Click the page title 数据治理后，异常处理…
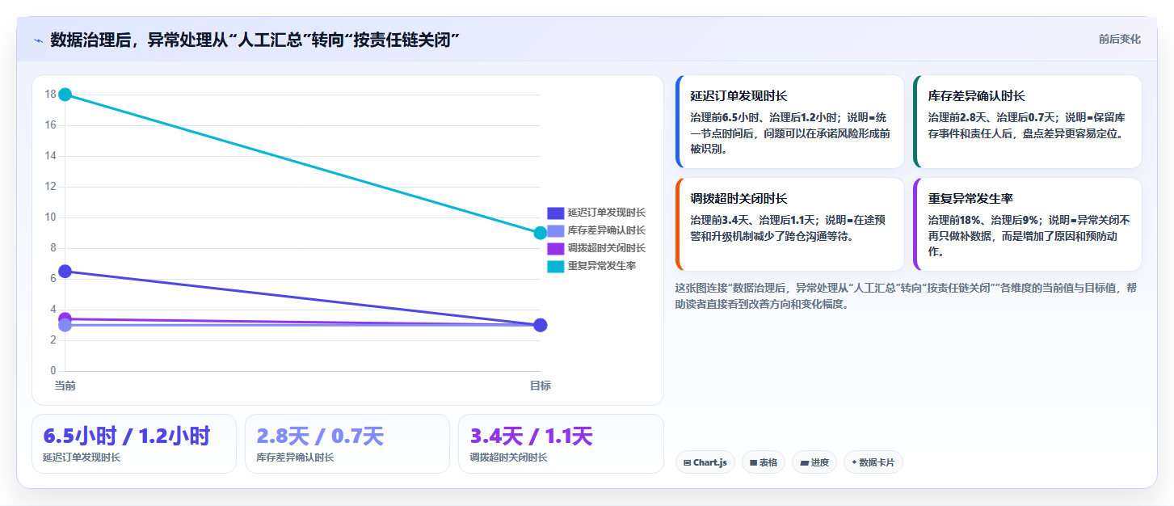 tap(255, 40)
